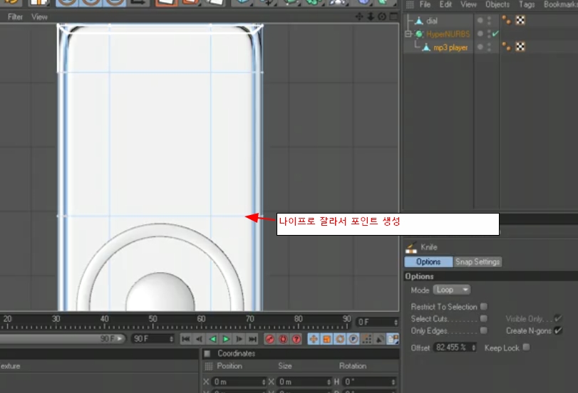The width and height of the screenshot is (578, 393).
Task: Jump to the end of the animation
Action: [x=252, y=339]
